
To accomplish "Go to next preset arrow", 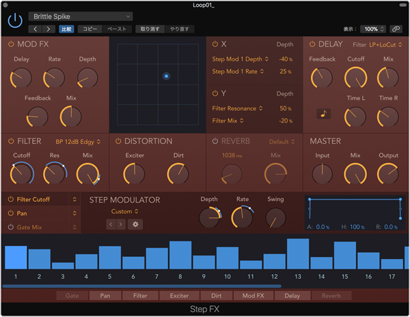I will tap(49, 29).
